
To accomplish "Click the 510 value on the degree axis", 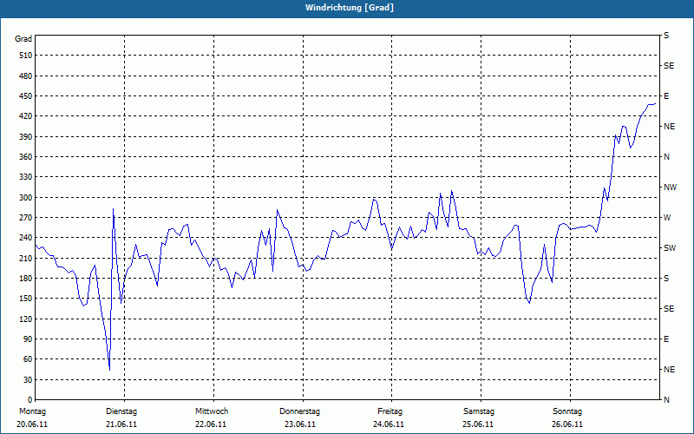I will coord(26,56).
